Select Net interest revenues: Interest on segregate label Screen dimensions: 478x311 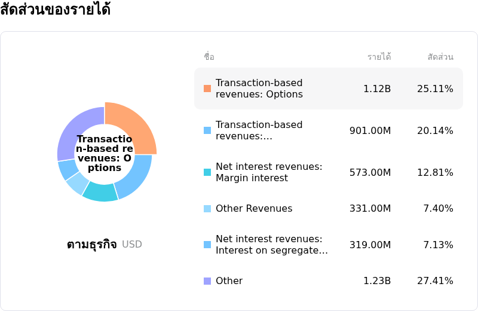pyautogui.click(x=272, y=245)
